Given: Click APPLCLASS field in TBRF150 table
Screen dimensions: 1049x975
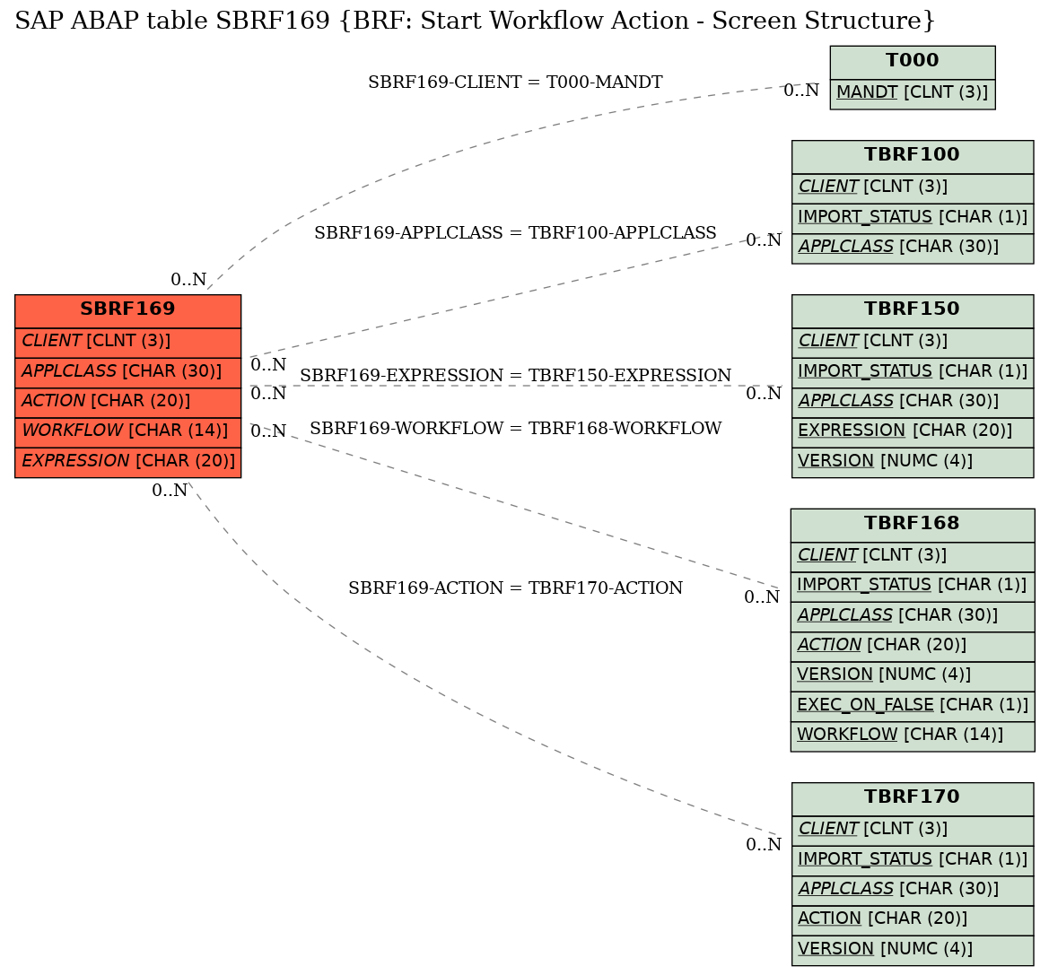Looking at the screenshot, I should (x=913, y=403).
